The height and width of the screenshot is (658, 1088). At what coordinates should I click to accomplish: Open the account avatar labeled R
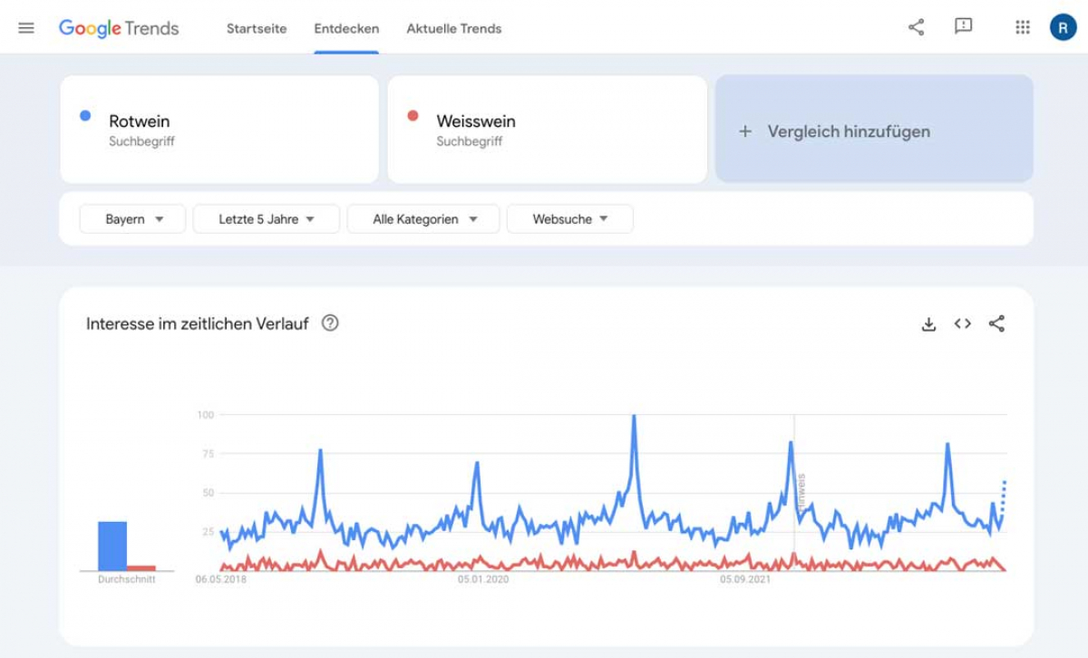[1063, 27]
